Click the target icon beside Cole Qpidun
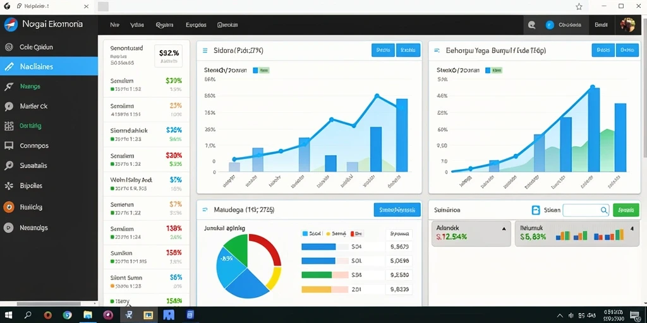The height and width of the screenshot is (323, 647). tap(9, 47)
